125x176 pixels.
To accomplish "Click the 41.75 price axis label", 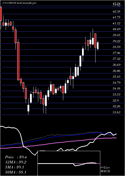I will (116, 17).
